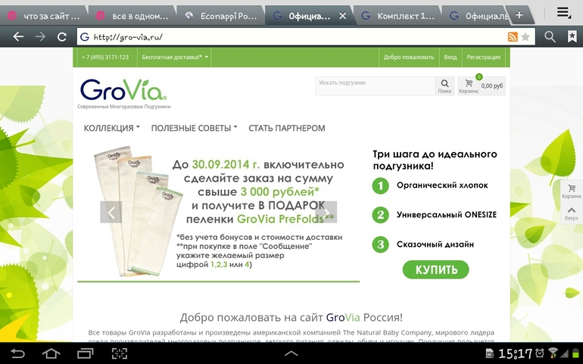Click the RSS feed icon in address bar
This screenshot has width=583, height=364.
point(513,36)
